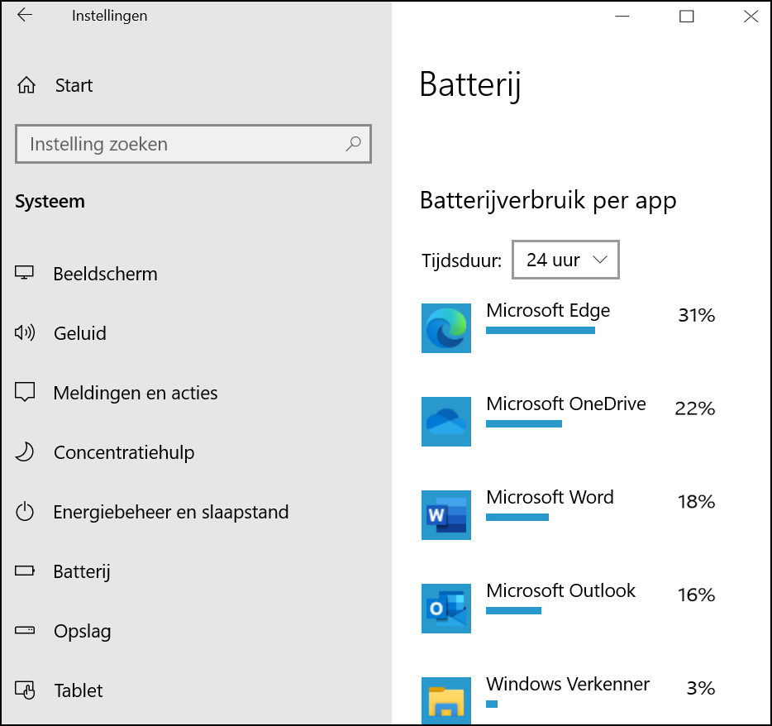This screenshot has height=726, width=772.
Task: Click the 16% usage value
Action: point(697,595)
